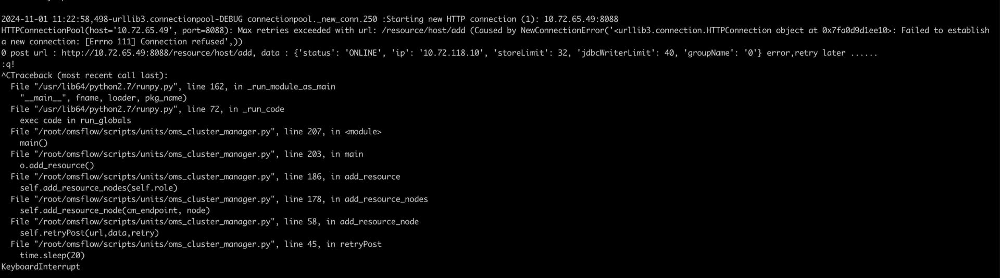Click the self.add_resource_nodes(self.role) line
The width and height of the screenshot is (1000, 278).
click(x=98, y=188)
